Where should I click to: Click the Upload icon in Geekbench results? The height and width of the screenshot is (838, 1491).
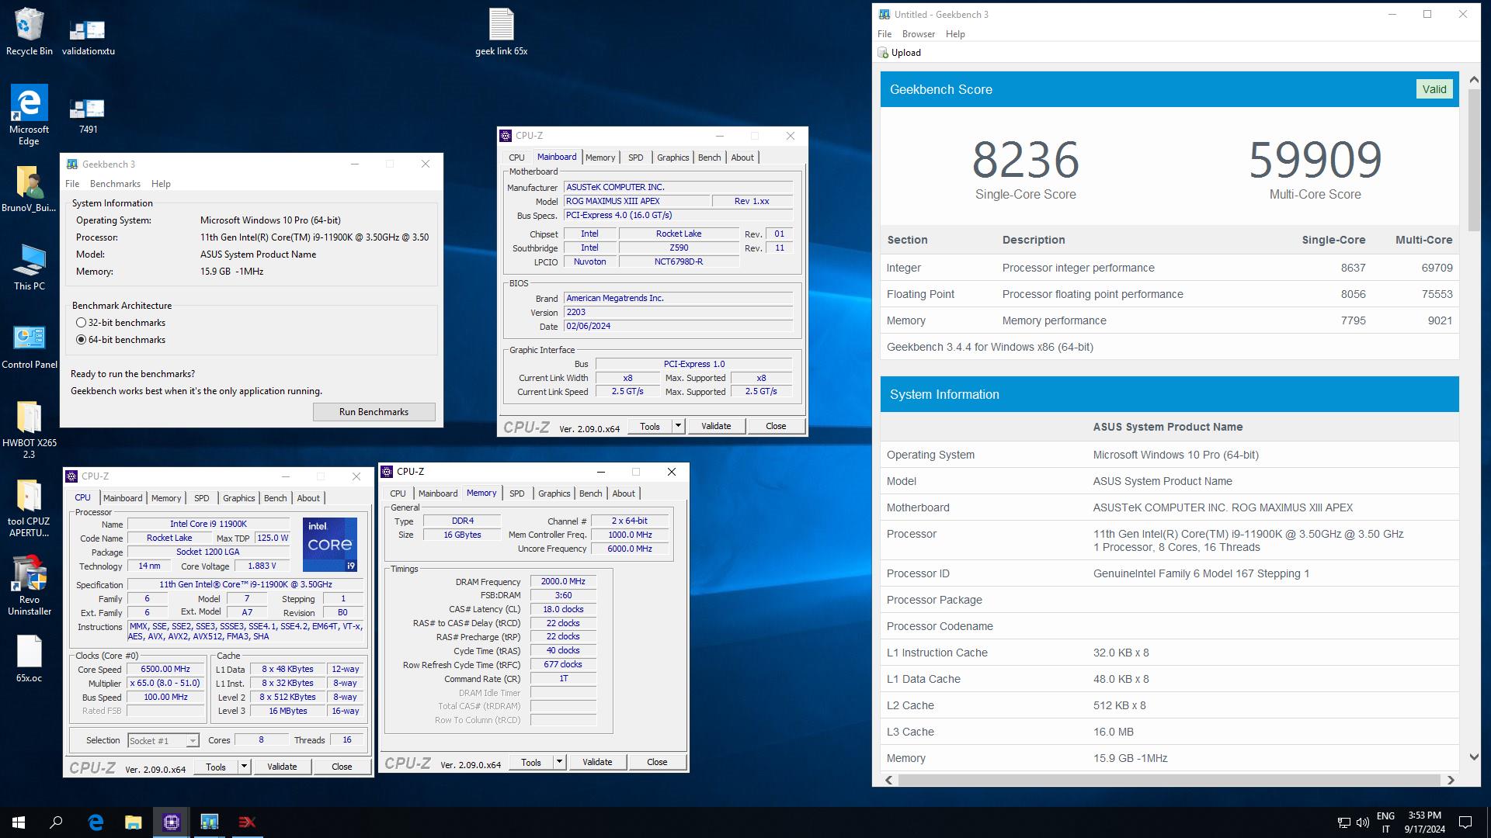click(883, 53)
